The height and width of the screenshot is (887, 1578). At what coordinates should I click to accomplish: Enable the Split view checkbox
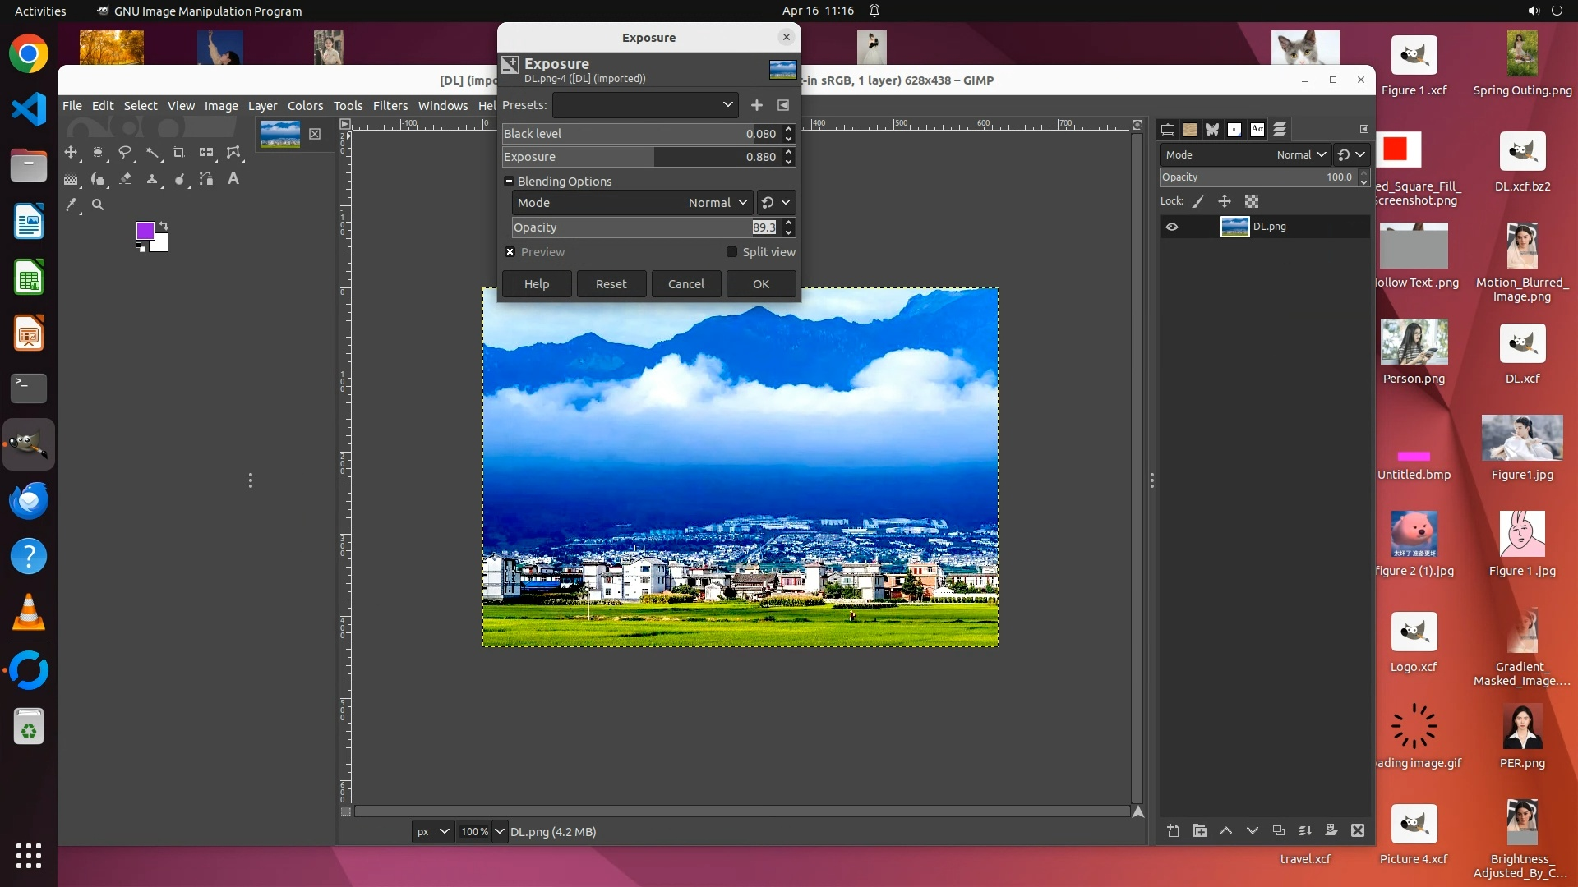point(731,252)
